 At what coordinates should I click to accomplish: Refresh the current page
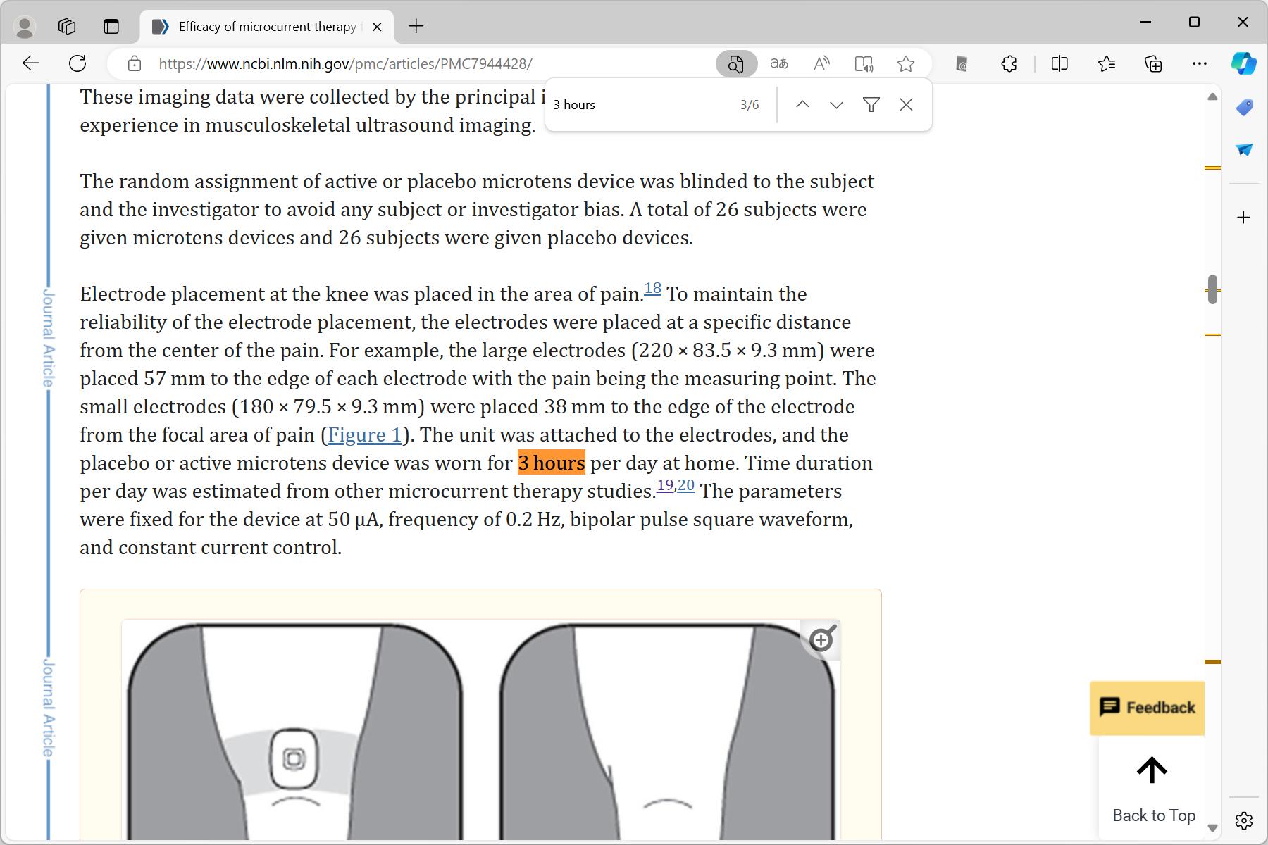point(77,63)
